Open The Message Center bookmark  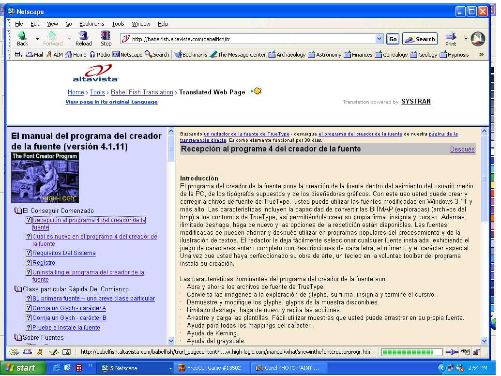(238, 55)
